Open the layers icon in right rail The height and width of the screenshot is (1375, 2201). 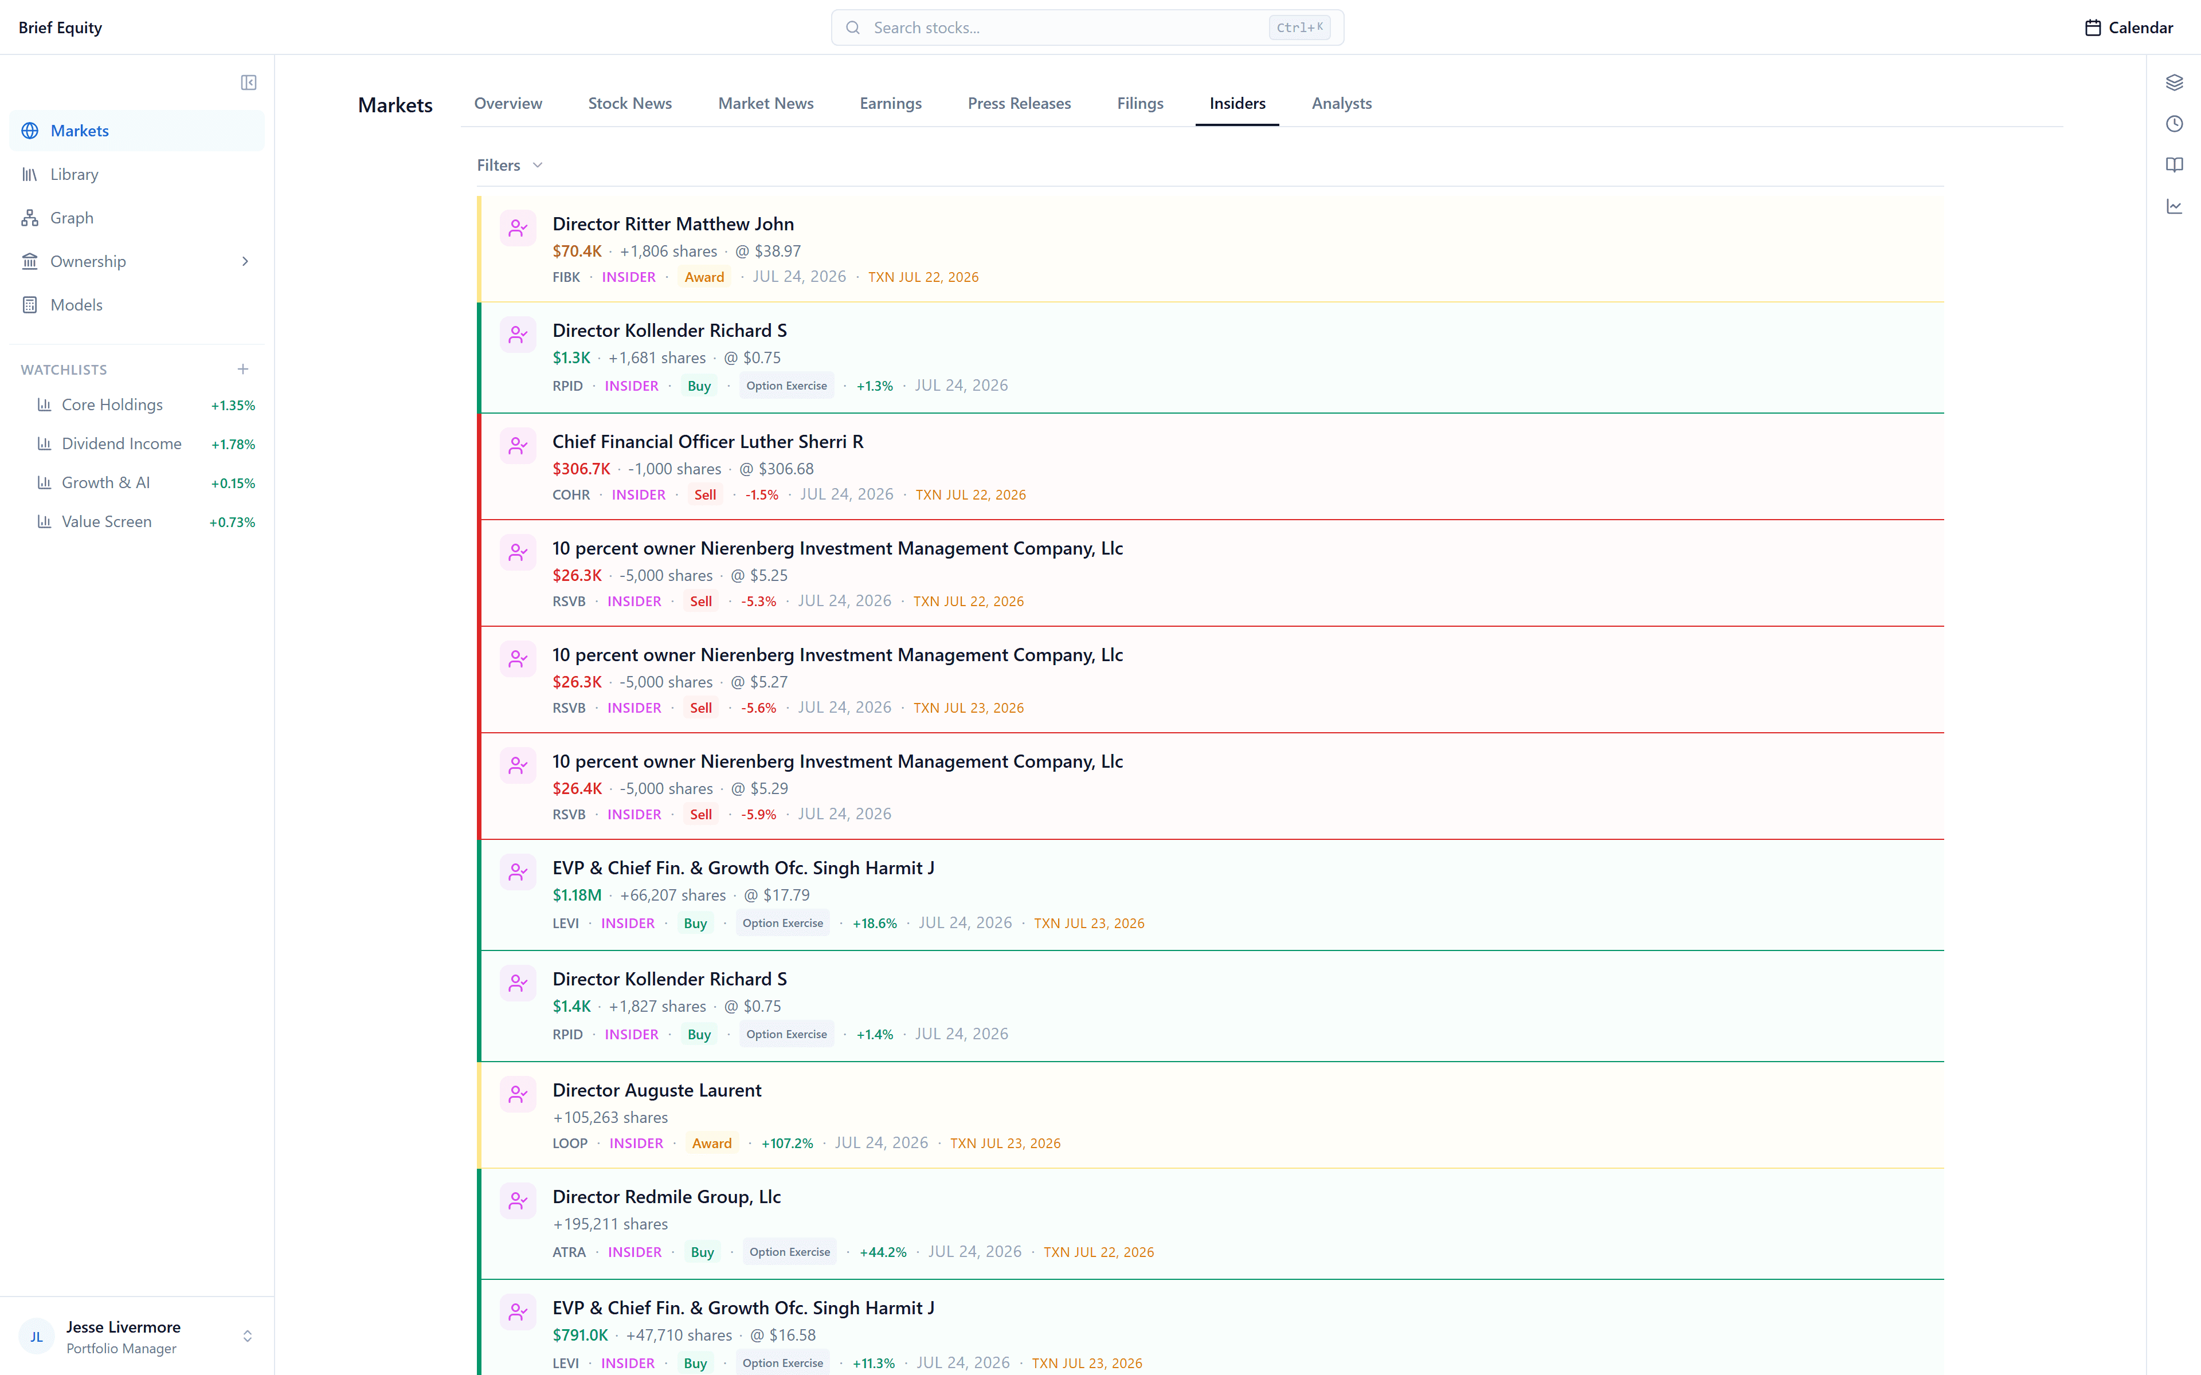tap(2173, 82)
